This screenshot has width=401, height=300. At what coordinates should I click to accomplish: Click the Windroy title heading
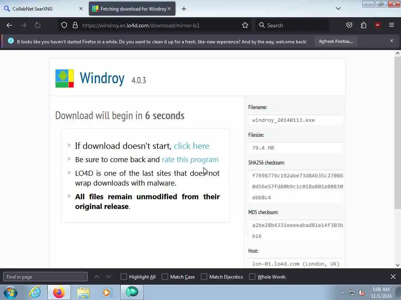click(x=102, y=78)
